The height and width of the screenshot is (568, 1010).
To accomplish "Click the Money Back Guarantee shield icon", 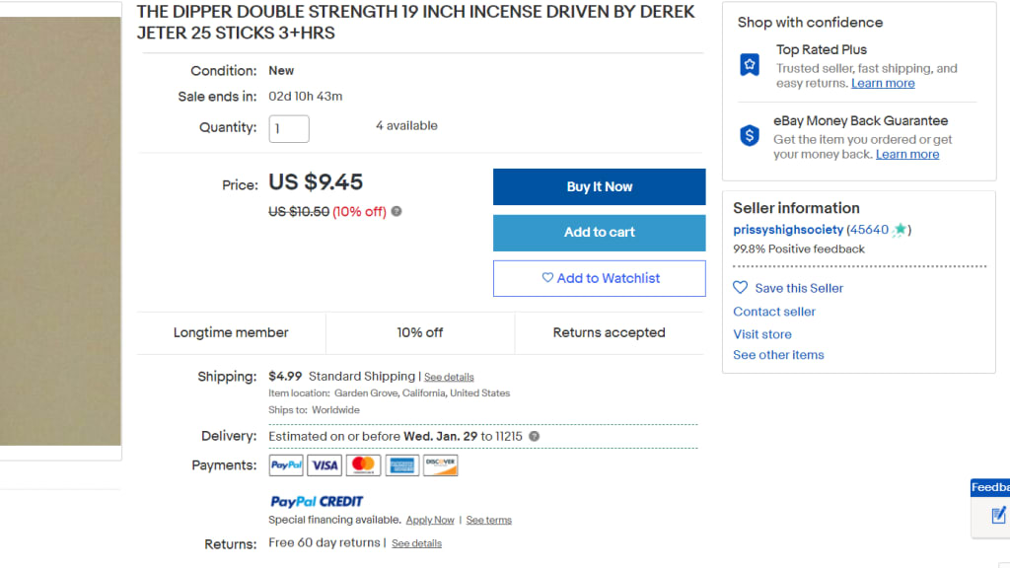I will click(750, 136).
